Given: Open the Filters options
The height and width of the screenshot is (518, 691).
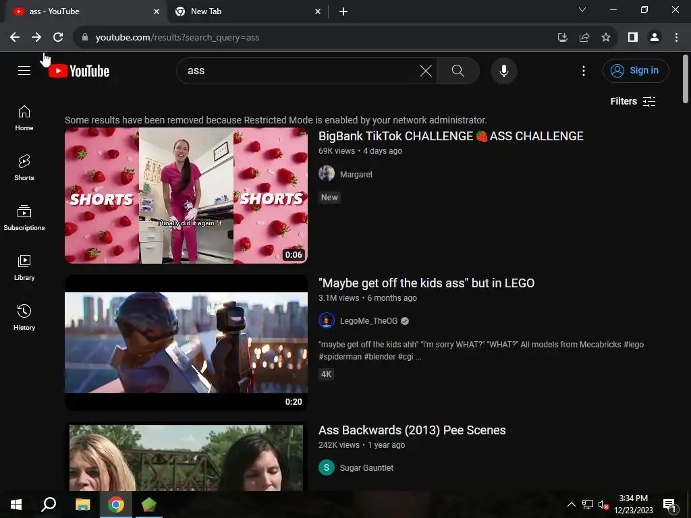Looking at the screenshot, I should (633, 101).
